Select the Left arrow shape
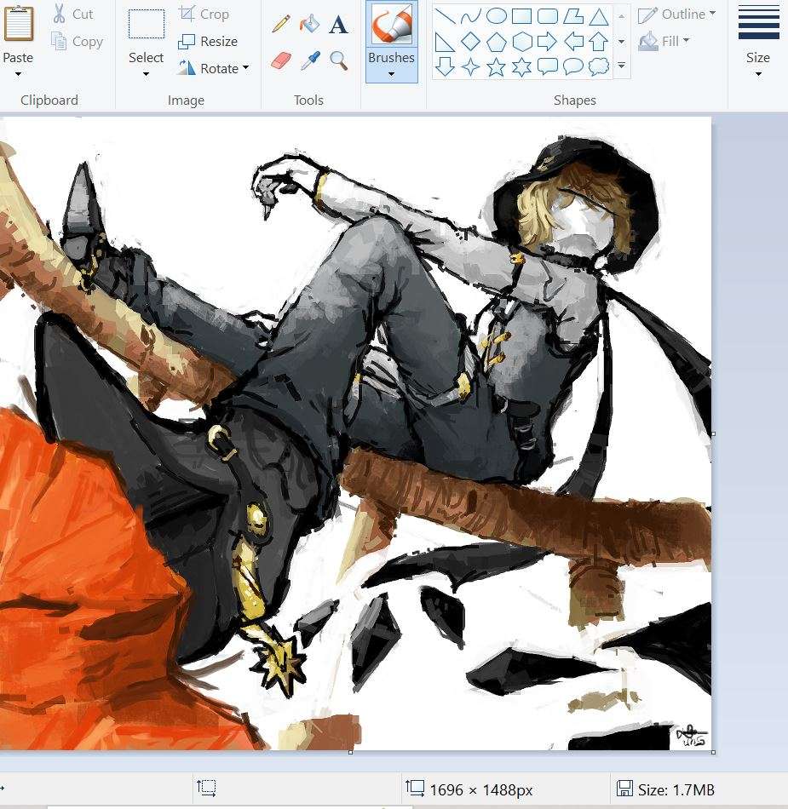This screenshot has width=788, height=809. tap(572, 41)
